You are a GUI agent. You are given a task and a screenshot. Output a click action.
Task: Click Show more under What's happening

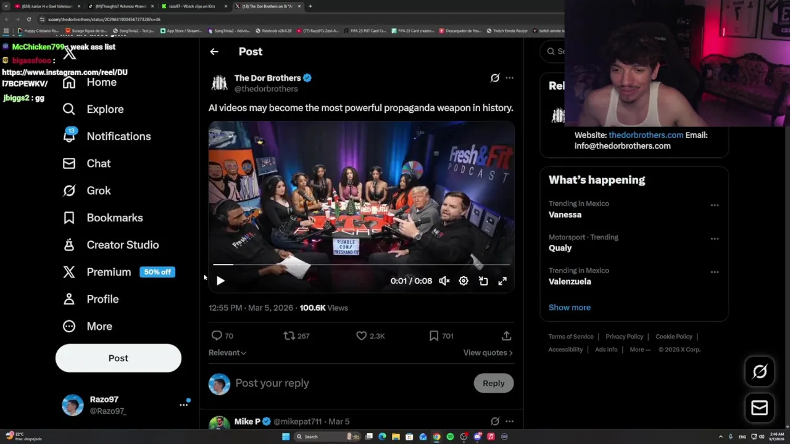tap(570, 308)
